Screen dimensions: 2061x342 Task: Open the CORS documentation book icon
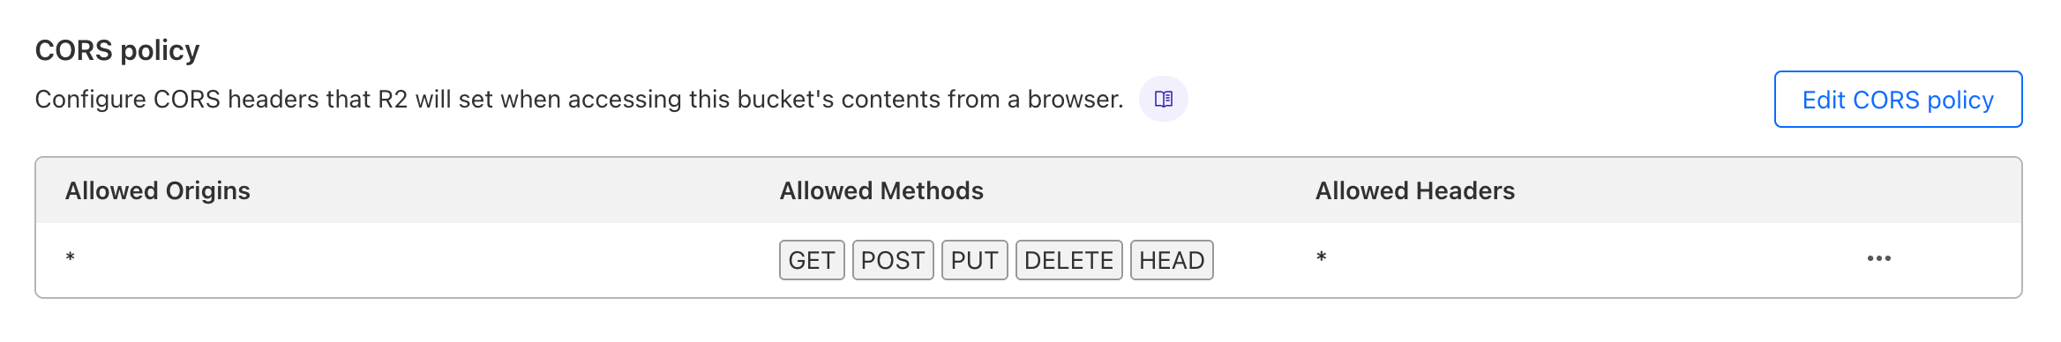[x=1164, y=99]
